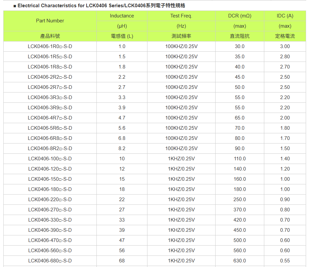
Task: Click IDC value 3.00
Action: pyautogui.click(x=285, y=46)
